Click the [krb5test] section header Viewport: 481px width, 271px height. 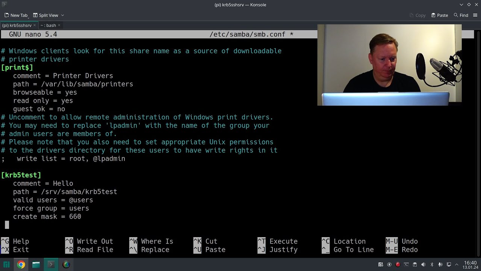(x=21, y=175)
